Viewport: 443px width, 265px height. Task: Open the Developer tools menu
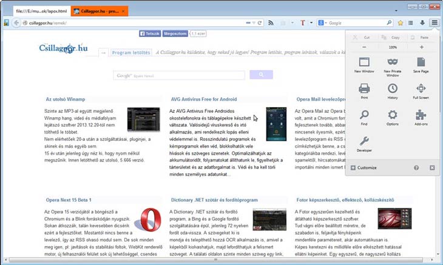[x=364, y=144]
